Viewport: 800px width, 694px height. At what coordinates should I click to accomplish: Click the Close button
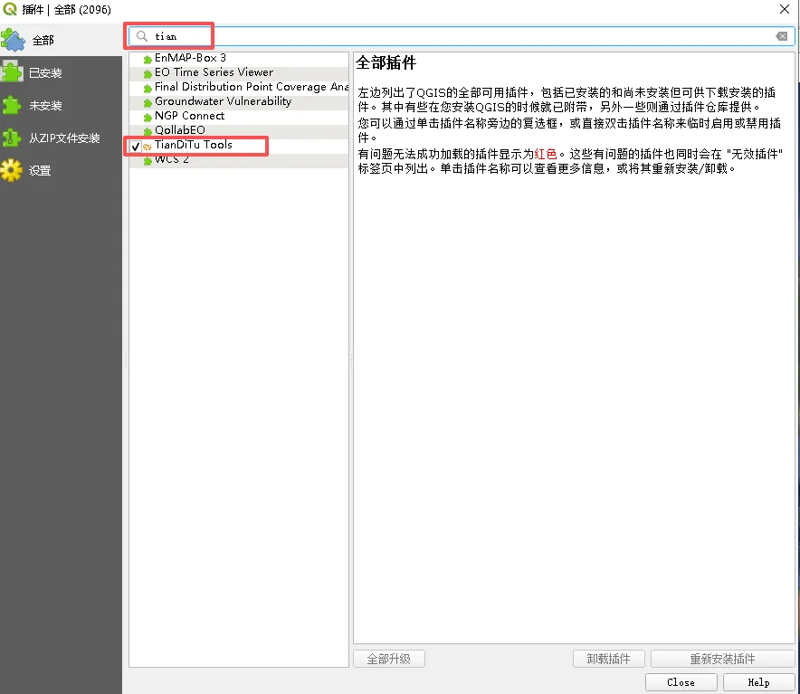tap(681, 682)
